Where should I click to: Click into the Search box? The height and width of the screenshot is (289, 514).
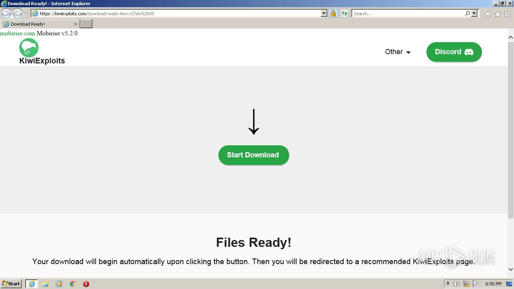tap(408, 13)
